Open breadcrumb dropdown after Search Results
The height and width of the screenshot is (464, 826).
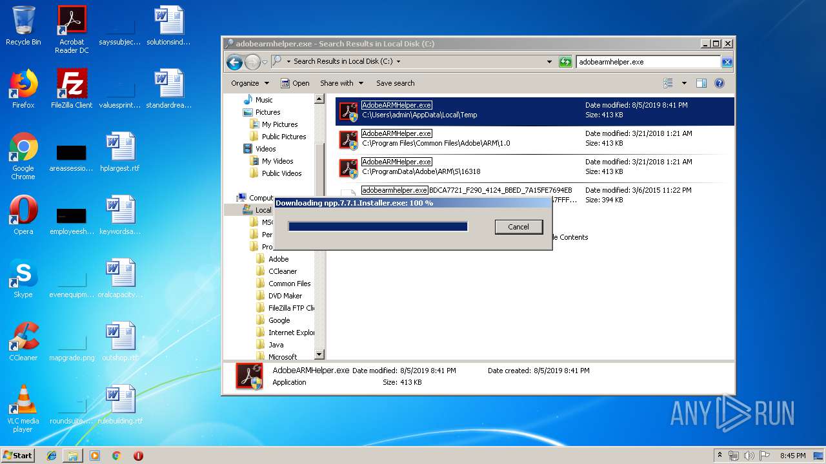tap(398, 62)
